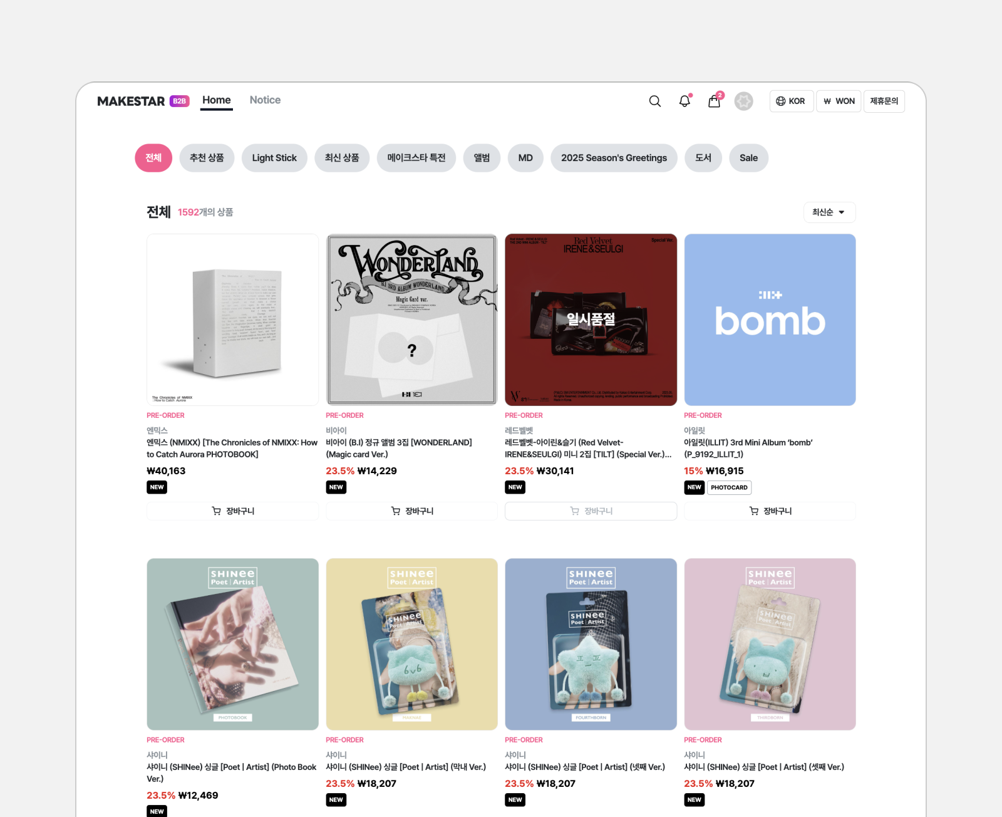
Task: Open the Red Velvet TILT product link
Action: coord(588,449)
